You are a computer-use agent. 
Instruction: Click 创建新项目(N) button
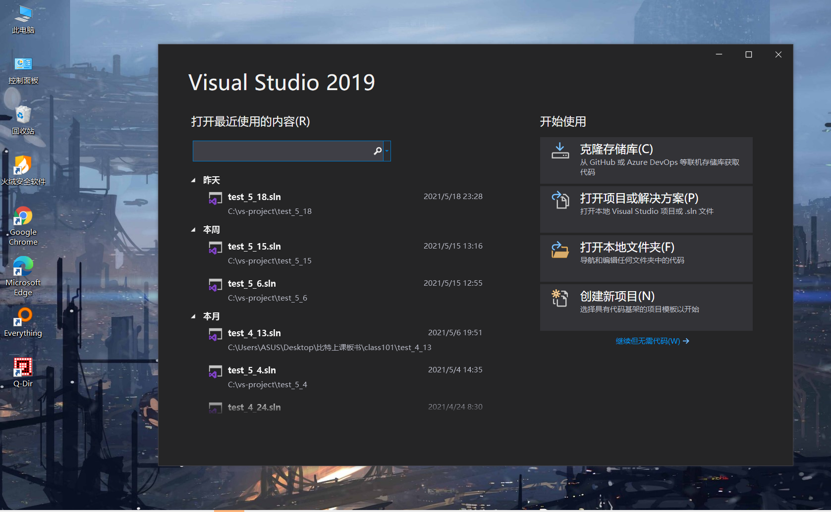pyautogui.click(x=646, y=307)
